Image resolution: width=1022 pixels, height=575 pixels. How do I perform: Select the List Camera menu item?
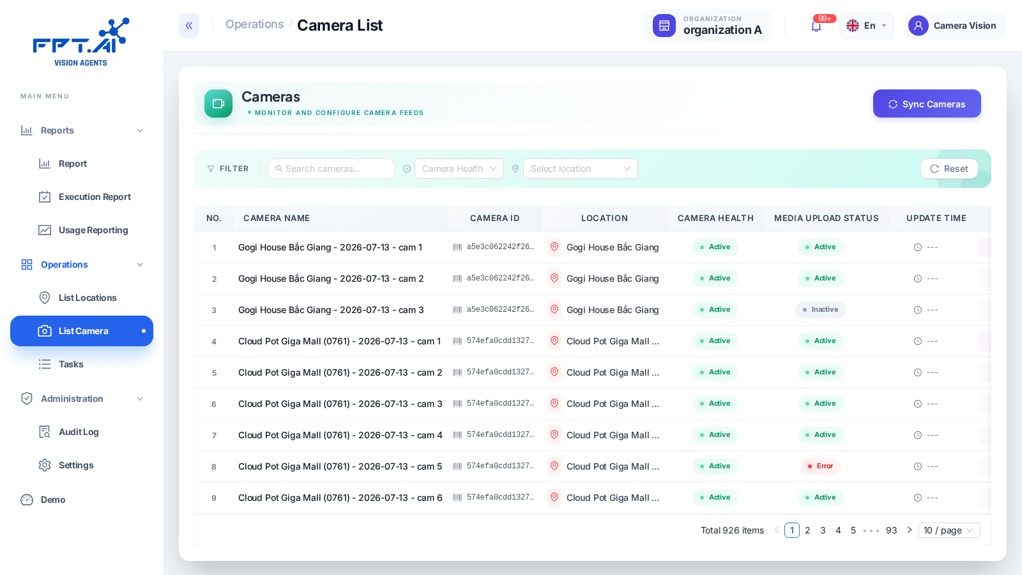82,331
